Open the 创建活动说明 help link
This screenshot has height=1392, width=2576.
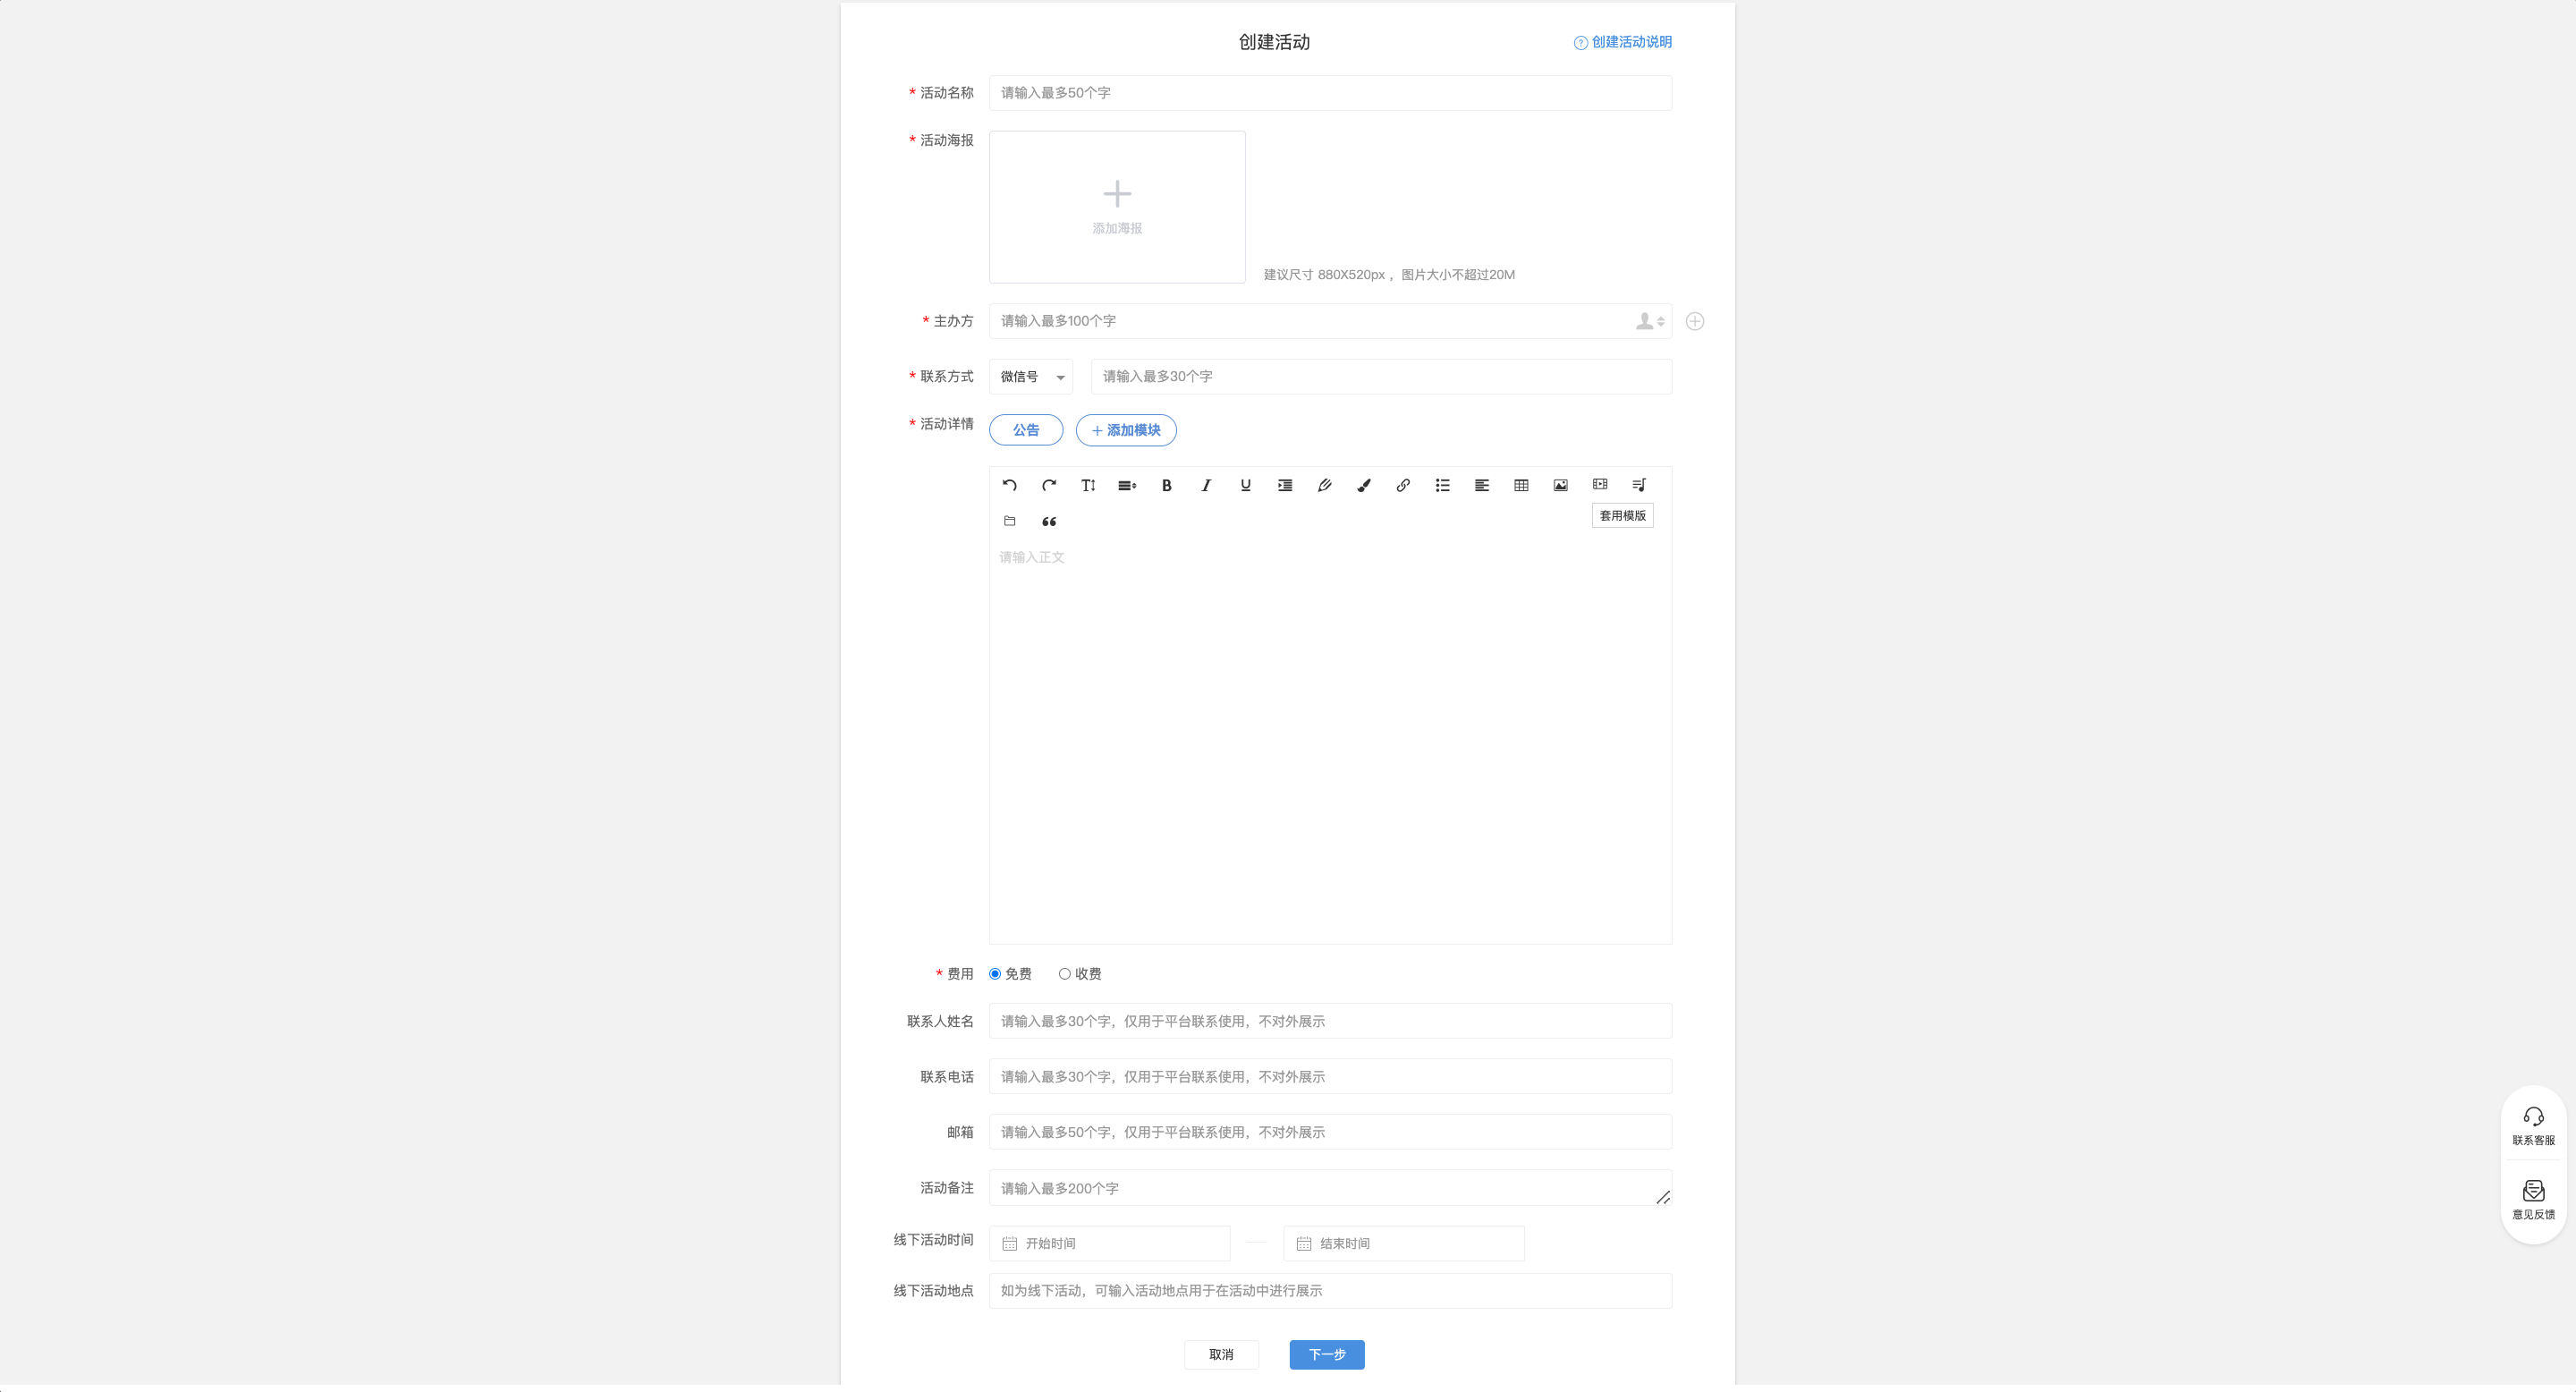pyautogui.click(x=1623, y=42)
